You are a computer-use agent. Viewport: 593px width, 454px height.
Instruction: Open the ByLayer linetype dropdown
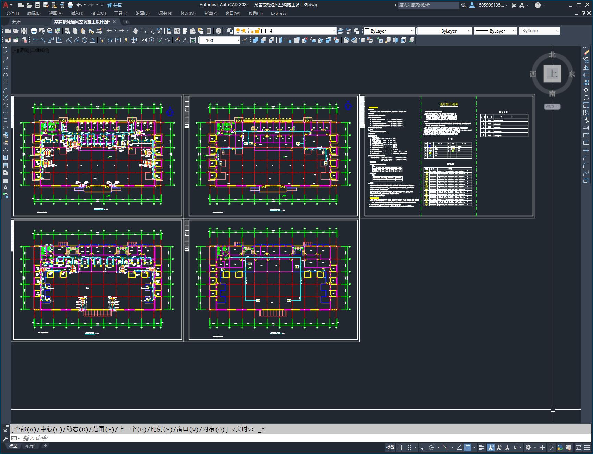coord(445,31)
